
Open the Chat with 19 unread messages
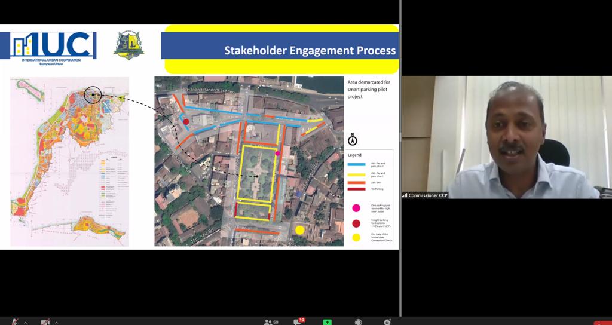coord(298,322)
